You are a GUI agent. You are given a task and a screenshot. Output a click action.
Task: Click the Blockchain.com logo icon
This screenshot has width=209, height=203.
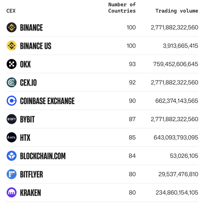point(11,156)
